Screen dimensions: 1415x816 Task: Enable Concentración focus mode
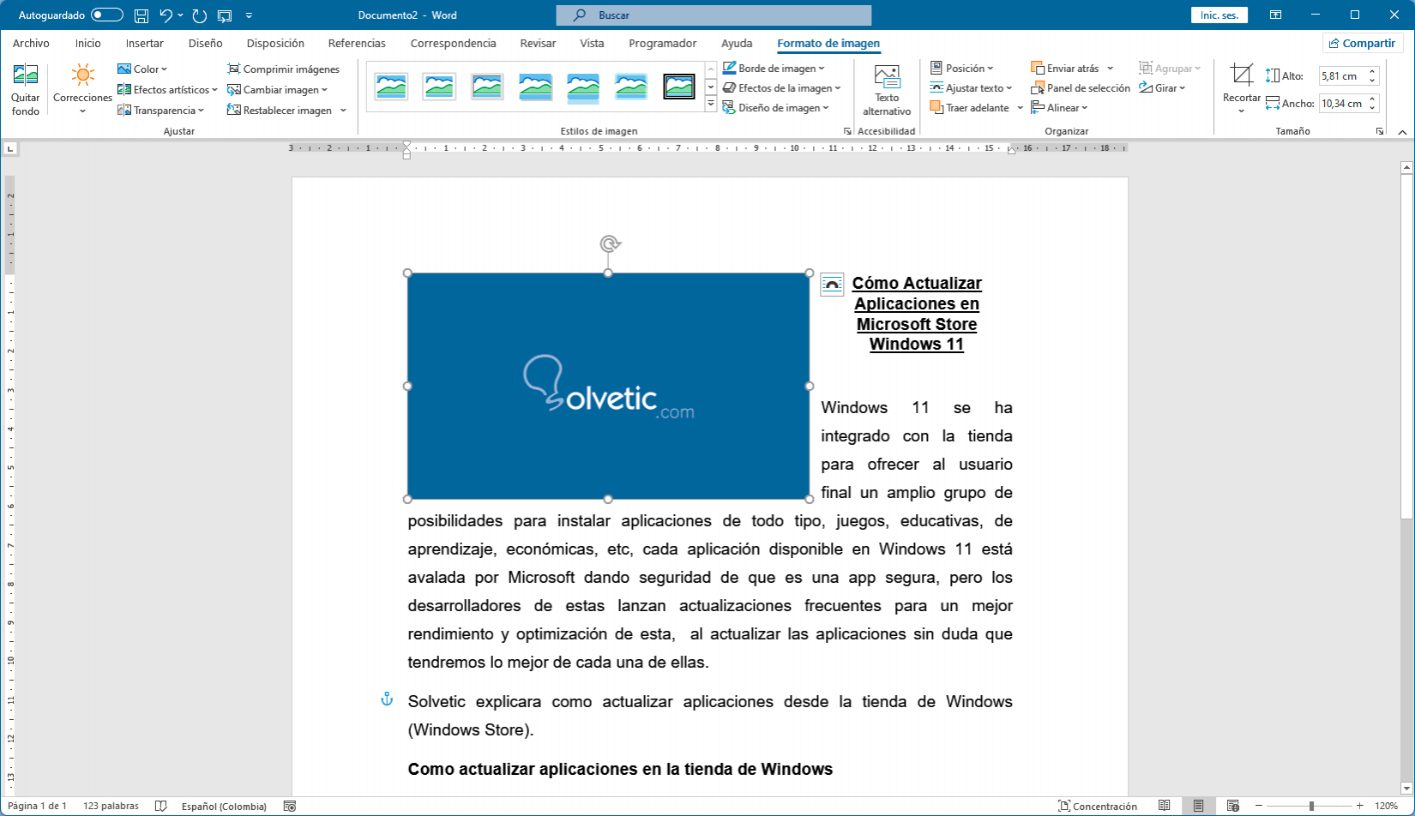(x=1098, y=806)
